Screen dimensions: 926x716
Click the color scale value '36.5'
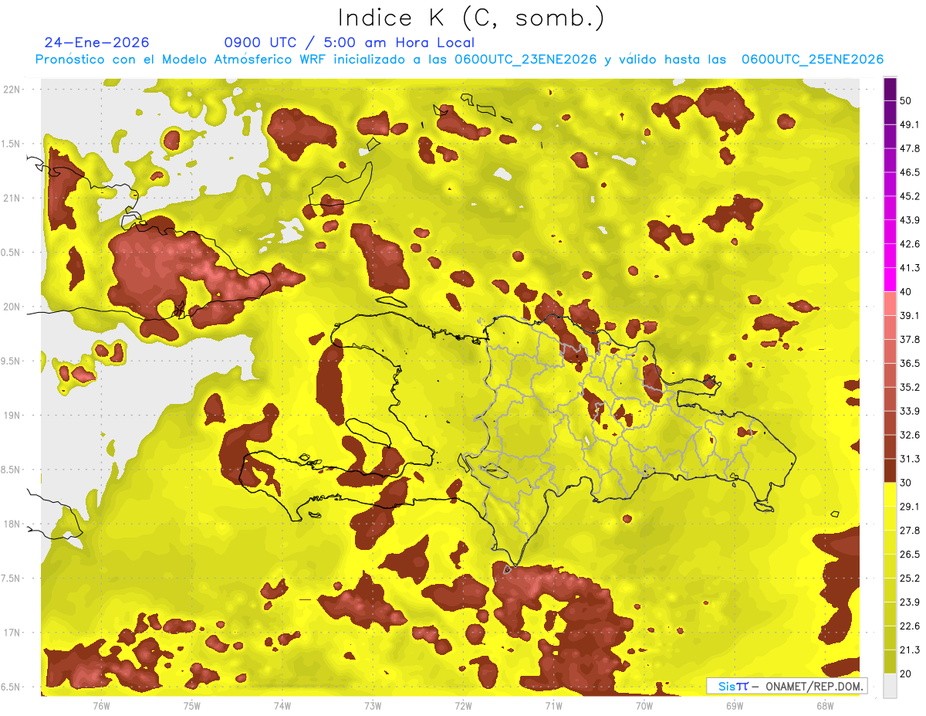click(x=910, y=363)
